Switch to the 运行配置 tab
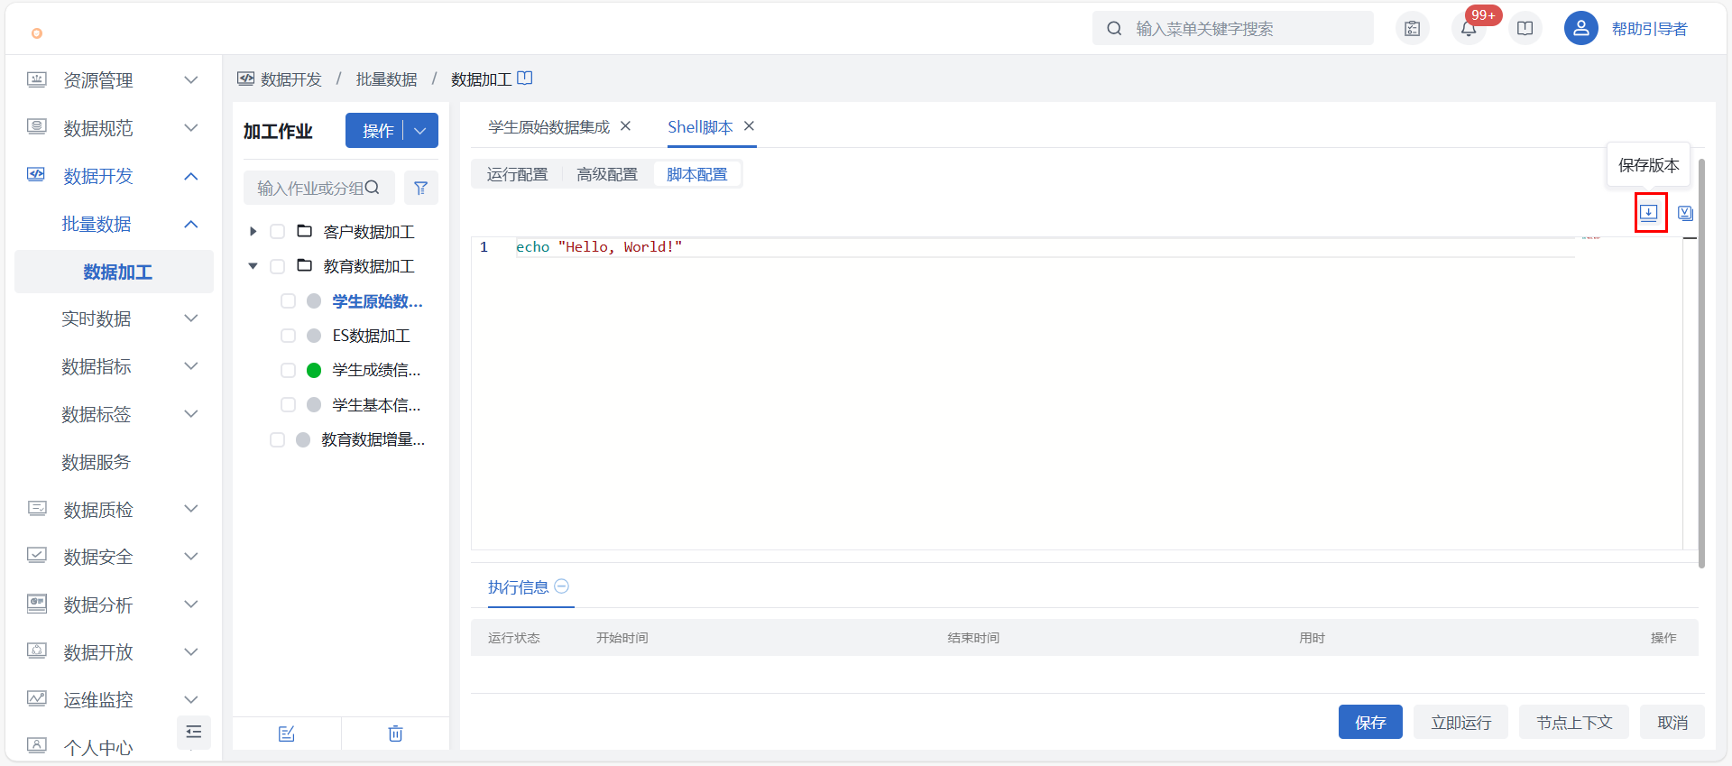 [x=518, y=174]
